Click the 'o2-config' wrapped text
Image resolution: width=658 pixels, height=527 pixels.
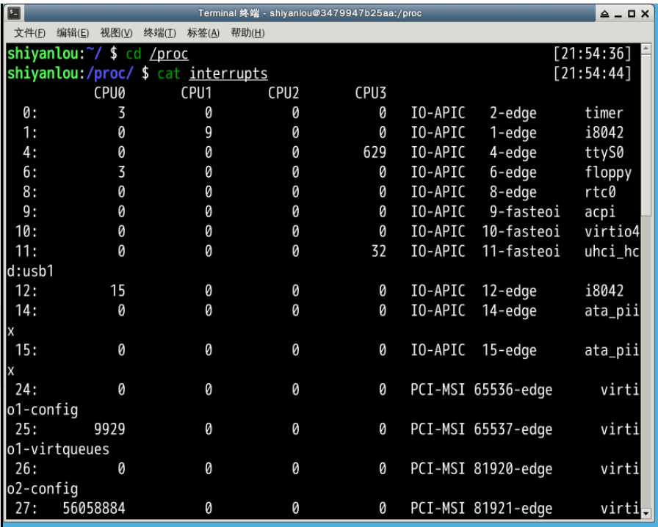(43, 489)
